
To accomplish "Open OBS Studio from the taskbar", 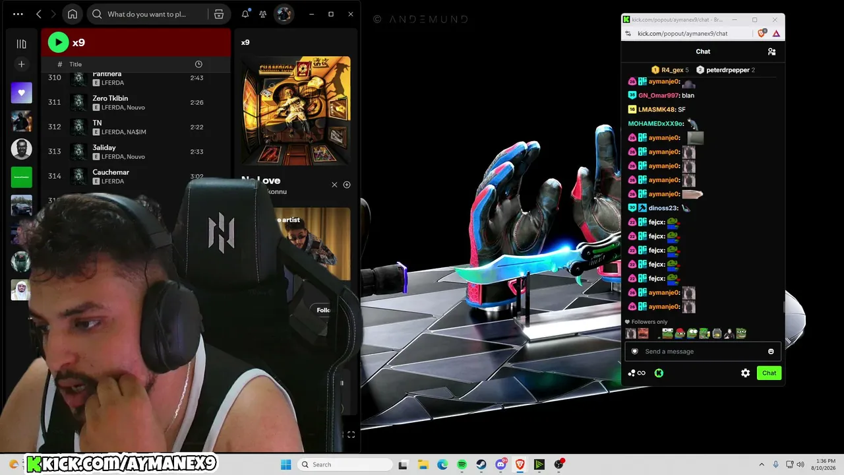I will [x=559, y=464].
